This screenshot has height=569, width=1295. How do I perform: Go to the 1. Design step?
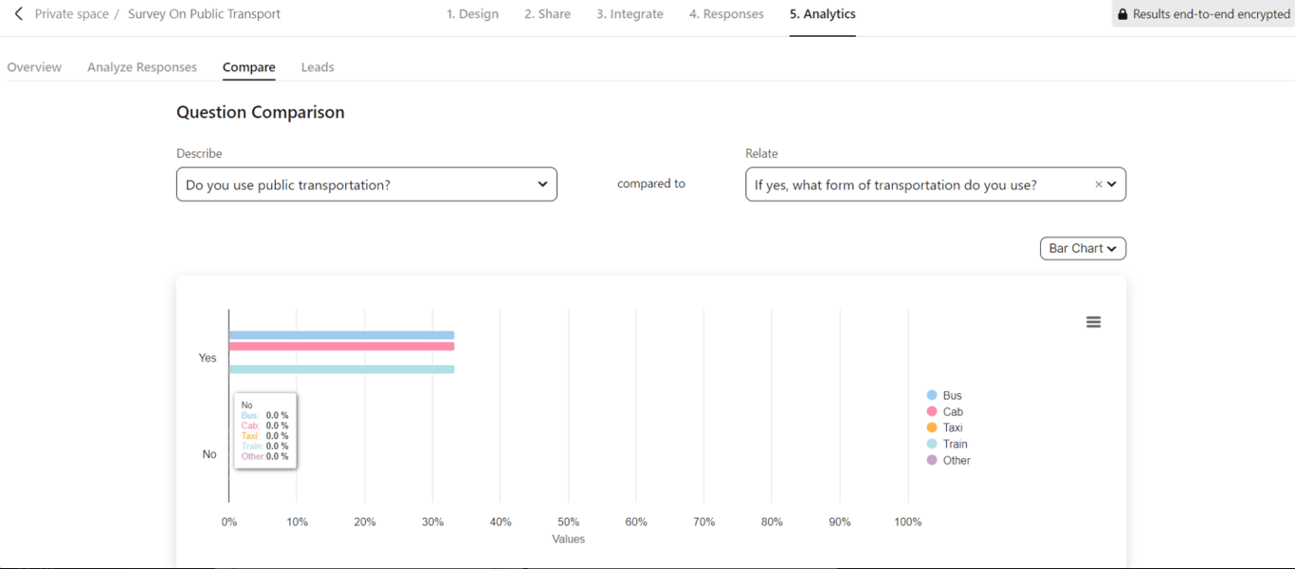(x=472, y=14)
